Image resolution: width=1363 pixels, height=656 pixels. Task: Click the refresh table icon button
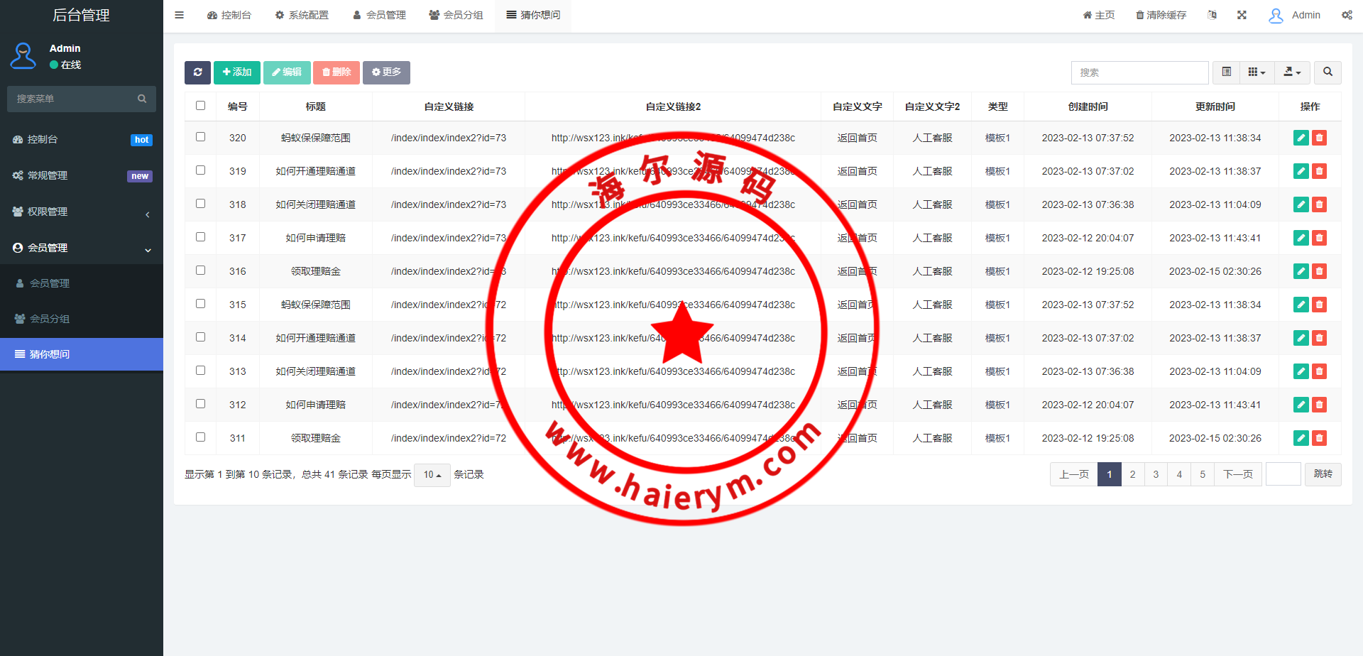197,72
